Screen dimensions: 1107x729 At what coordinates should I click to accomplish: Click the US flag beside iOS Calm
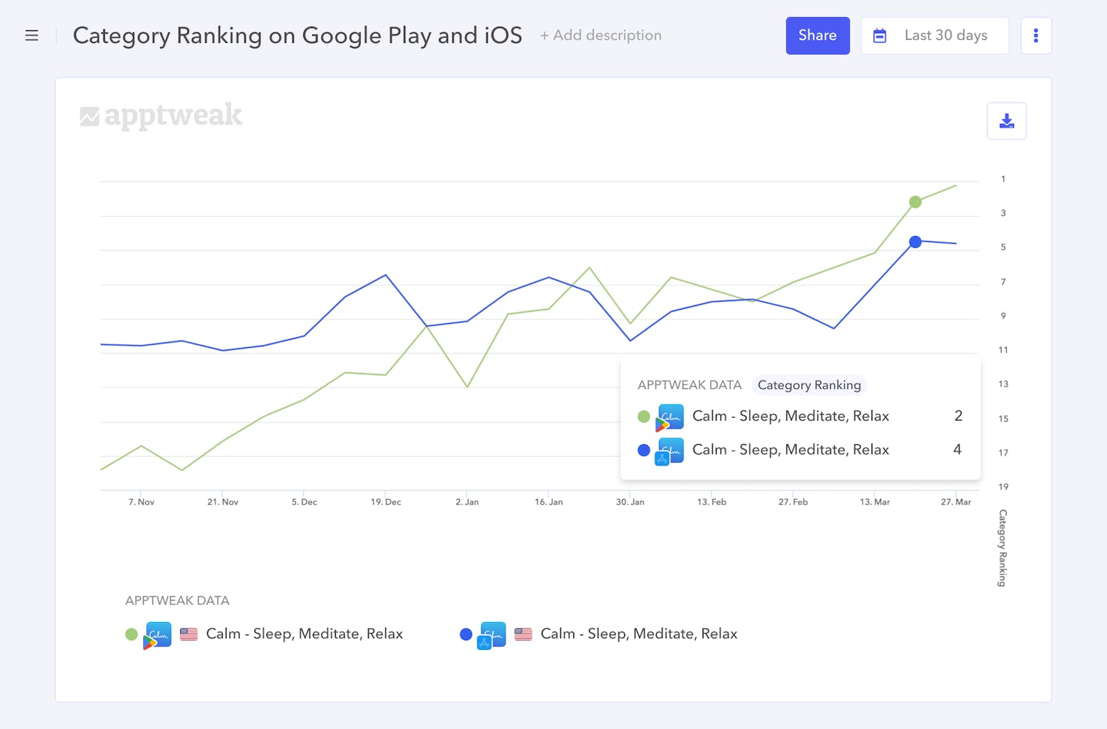523,634
